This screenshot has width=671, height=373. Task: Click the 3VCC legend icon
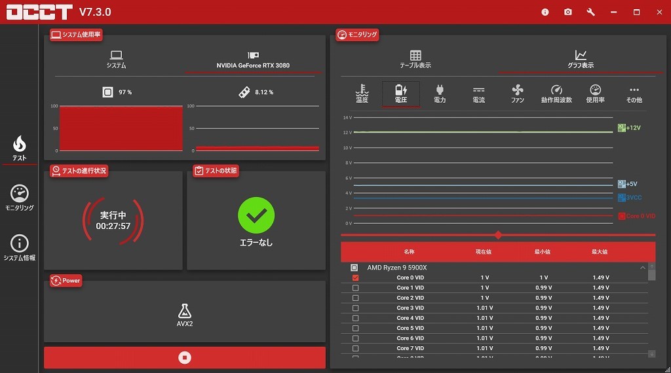pyautogui.click(x=621, y=198)
